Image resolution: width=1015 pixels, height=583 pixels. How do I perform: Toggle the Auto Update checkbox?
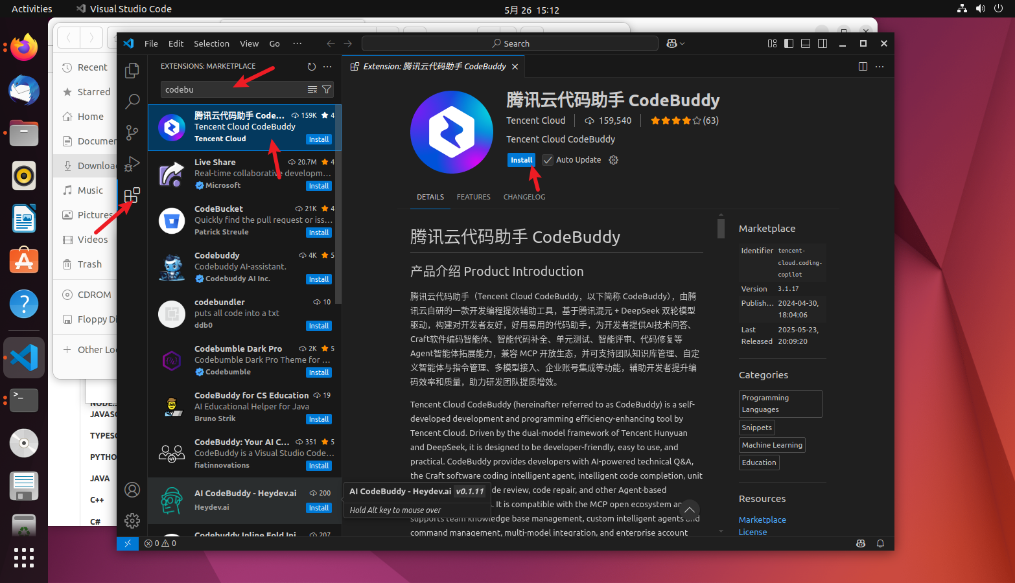[548, 160]
